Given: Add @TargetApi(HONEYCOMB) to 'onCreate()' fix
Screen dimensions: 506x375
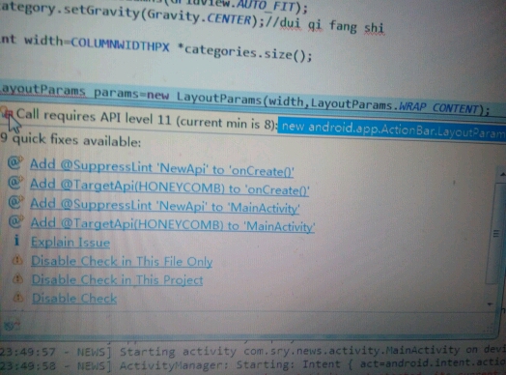Looking at the screenshot, I should [169, 187].
